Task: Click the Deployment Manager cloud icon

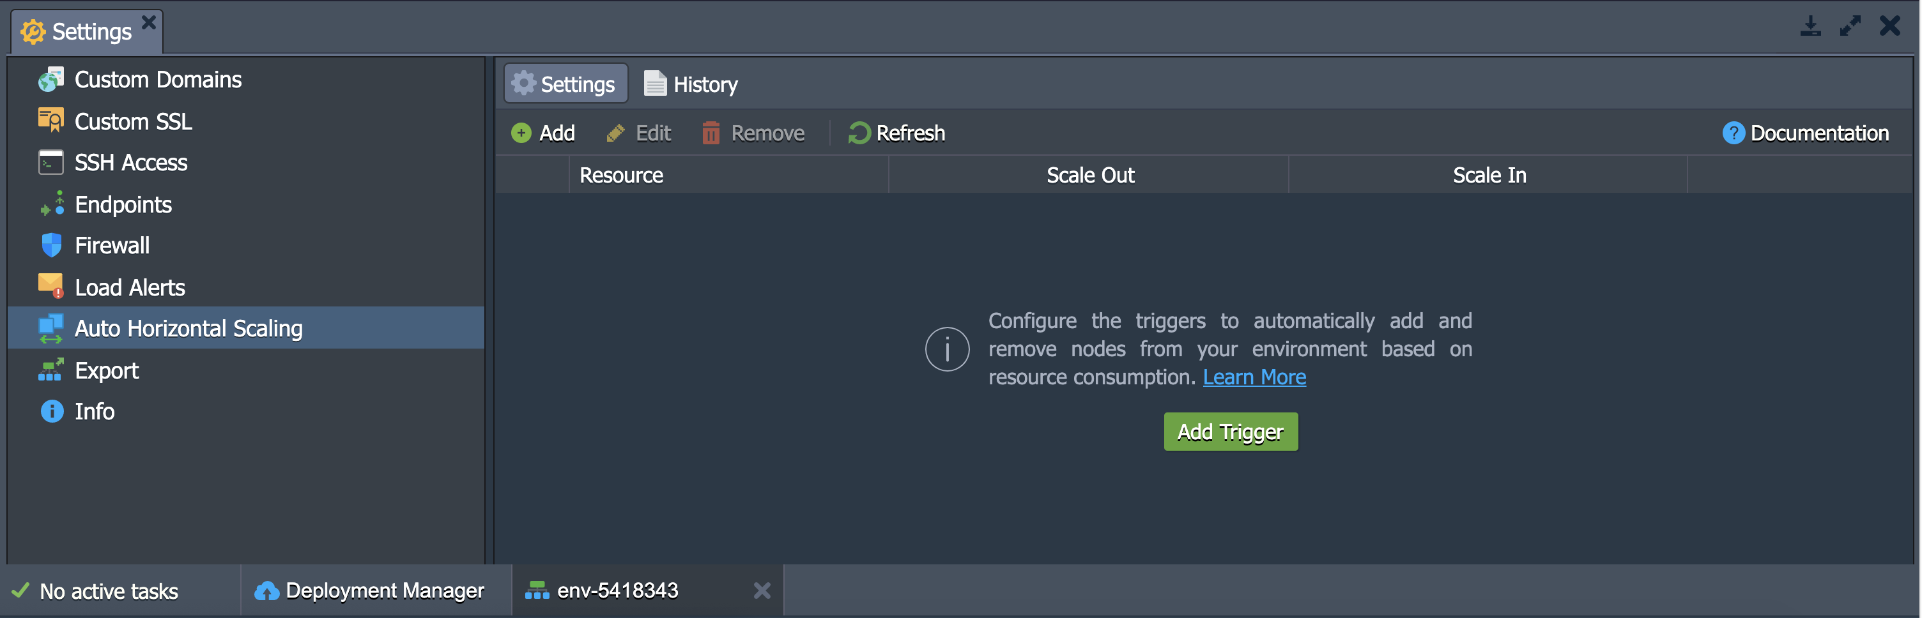Action: pyautogui.click(x=267, y=591)
